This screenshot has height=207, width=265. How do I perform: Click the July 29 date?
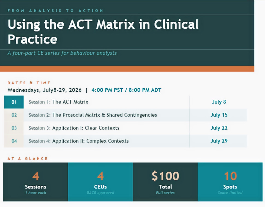(219, 141)
